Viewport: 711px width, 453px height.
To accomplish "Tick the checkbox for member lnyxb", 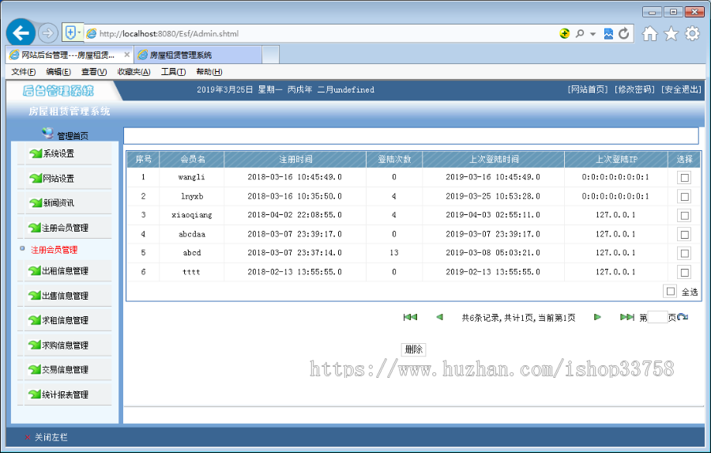I will [x=685, y=197].
